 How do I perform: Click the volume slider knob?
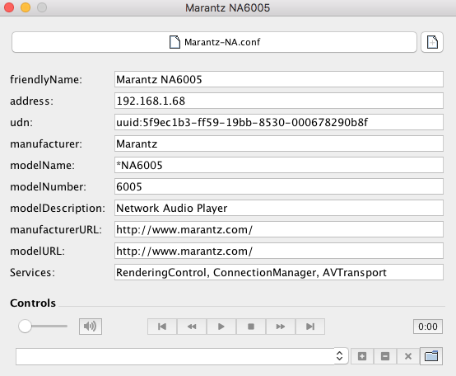coord(25,327)
